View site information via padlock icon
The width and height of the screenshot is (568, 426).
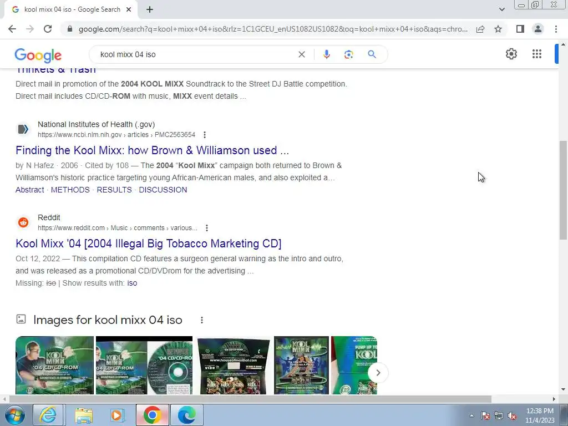(70, 29)
